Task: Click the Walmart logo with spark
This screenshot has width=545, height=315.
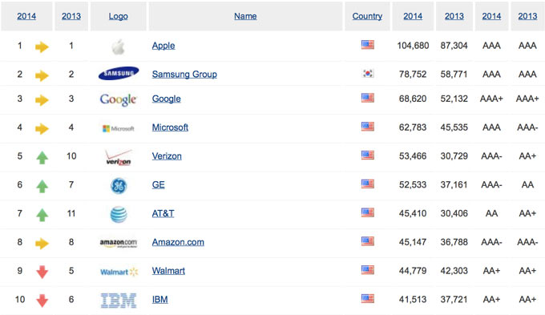Action: [119, 272]
